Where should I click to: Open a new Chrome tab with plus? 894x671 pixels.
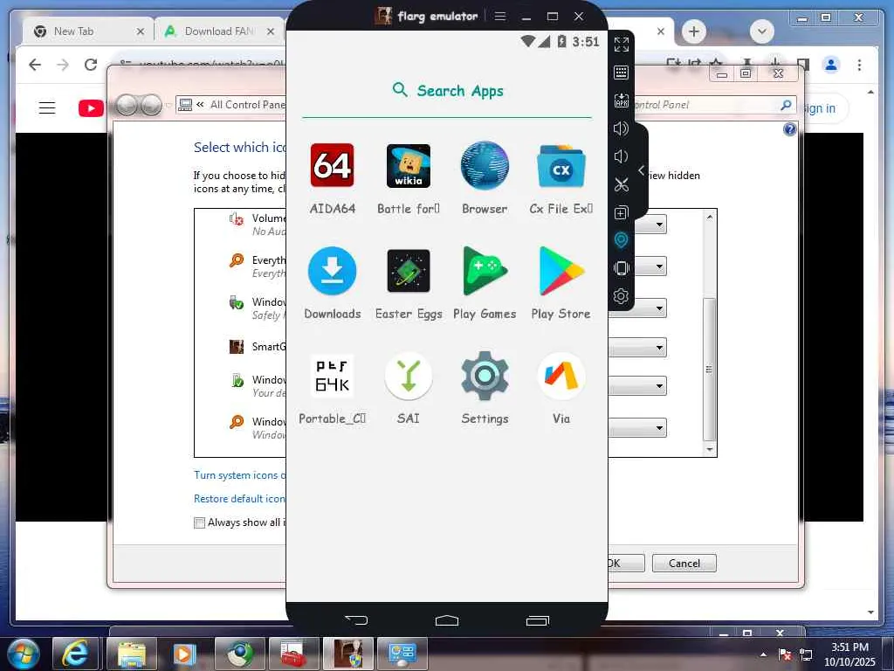tap(693, 31)
